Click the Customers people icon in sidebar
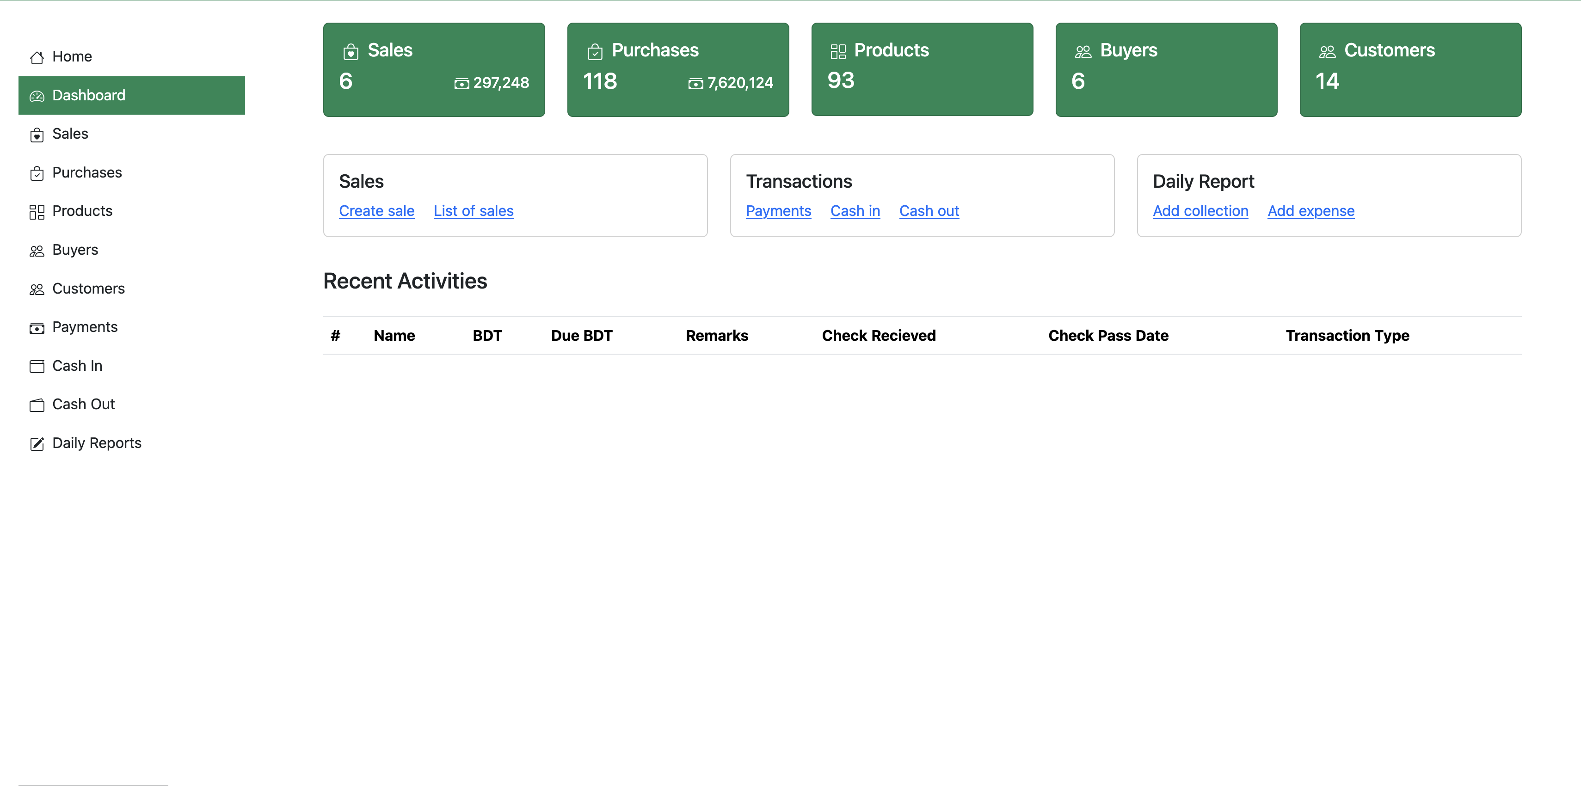 [37, 289]
